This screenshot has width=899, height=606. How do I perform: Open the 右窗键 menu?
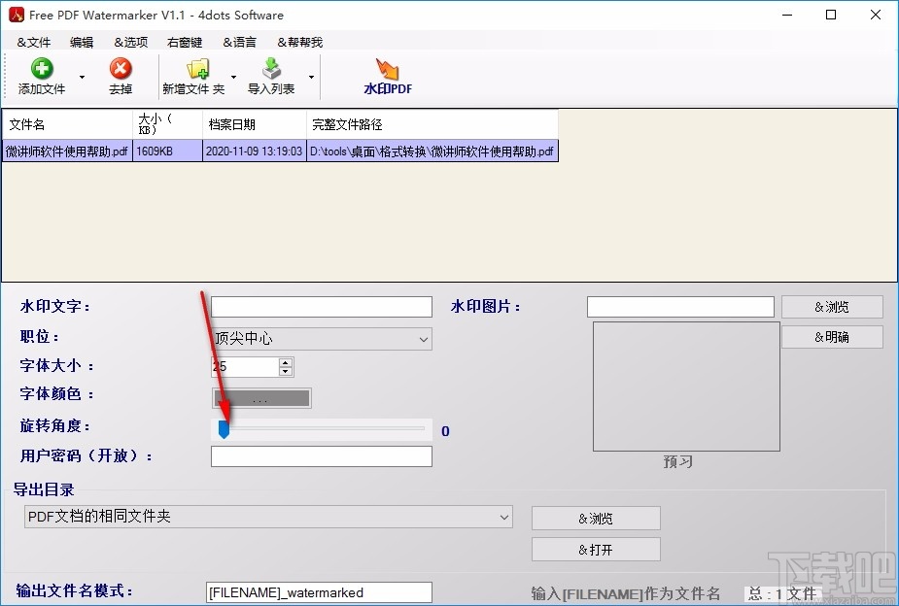tap(185, 43)
